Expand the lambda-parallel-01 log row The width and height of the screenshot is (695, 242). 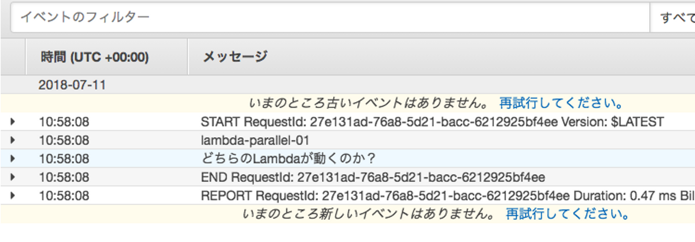click(13, 140)
